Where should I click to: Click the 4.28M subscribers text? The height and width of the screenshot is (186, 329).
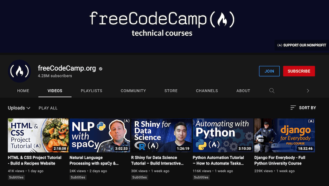click(55, 76)
